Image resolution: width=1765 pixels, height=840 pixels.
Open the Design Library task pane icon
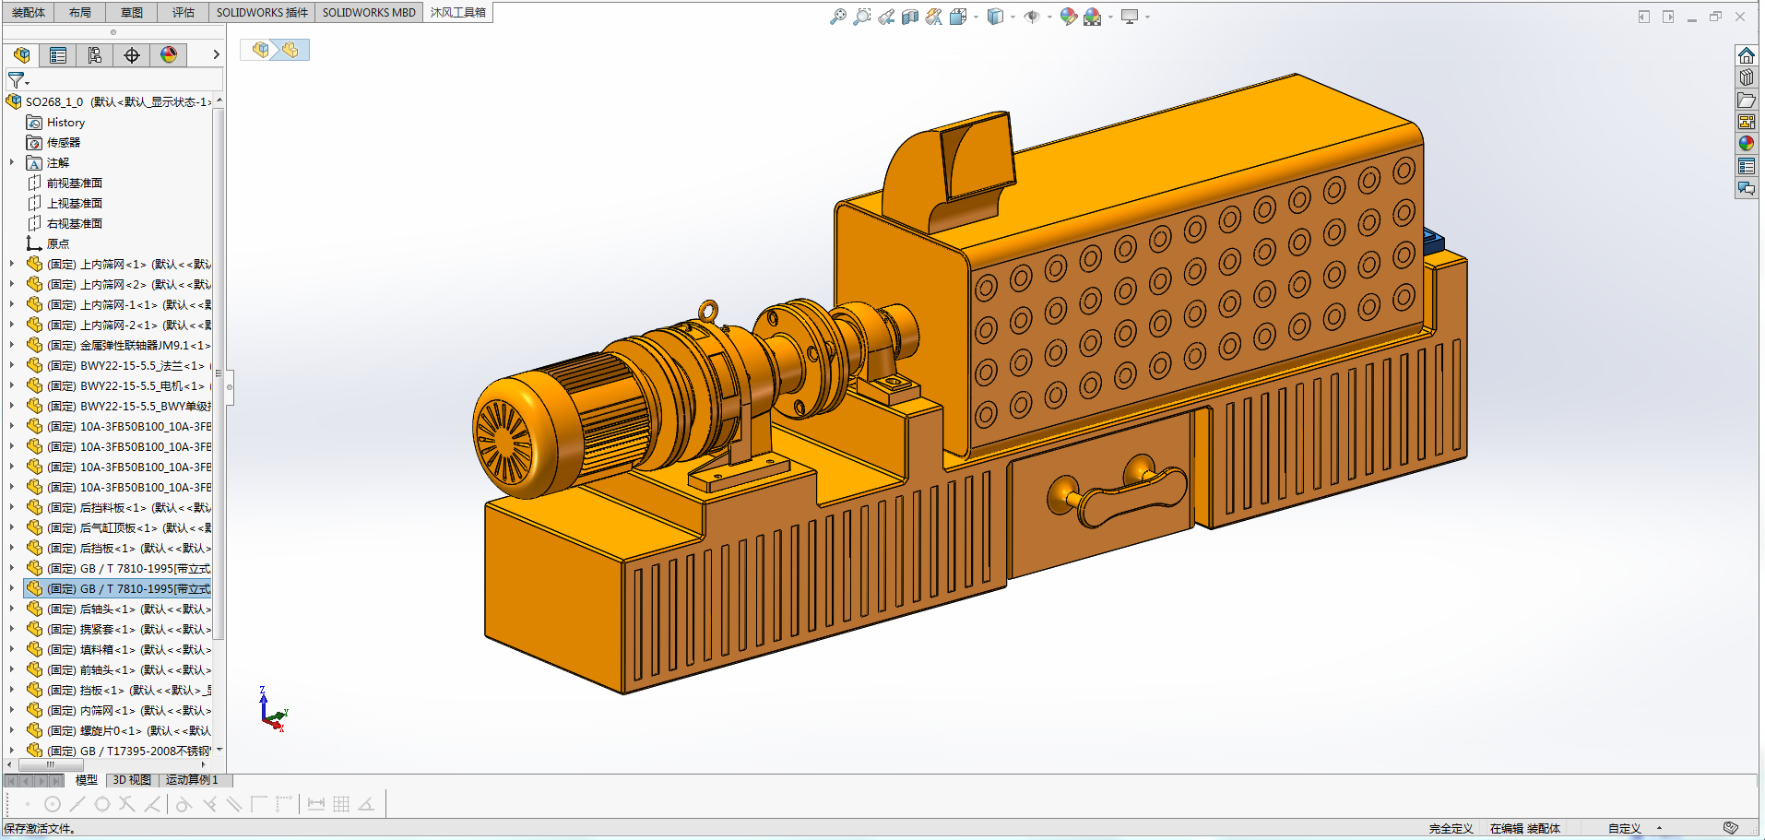pos(1747,77)
